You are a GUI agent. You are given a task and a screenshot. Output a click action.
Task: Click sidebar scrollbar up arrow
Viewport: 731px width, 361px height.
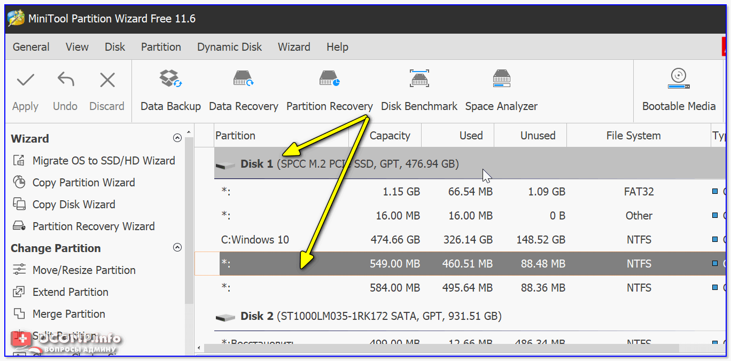pyautogui.click(x=189, y=131)
